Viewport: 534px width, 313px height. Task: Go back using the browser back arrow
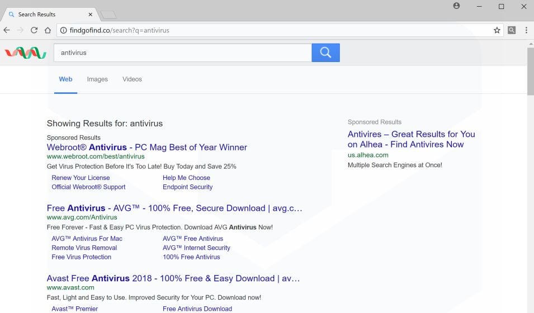tap(7, 30)
